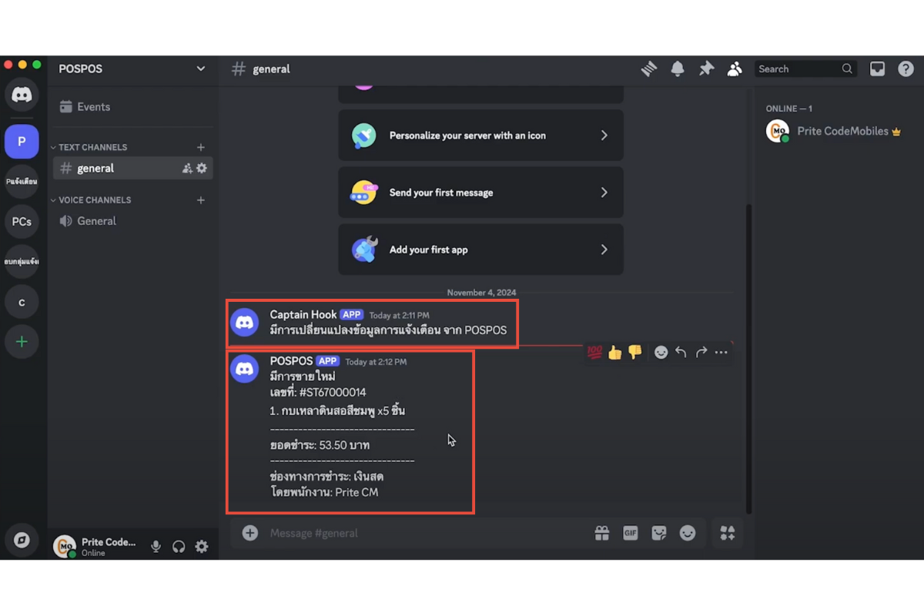The height and width of the screenshot is (616, 924).
Task: Send a gift using gift icon
Action: pyautogui.click(x=601, y=533)
